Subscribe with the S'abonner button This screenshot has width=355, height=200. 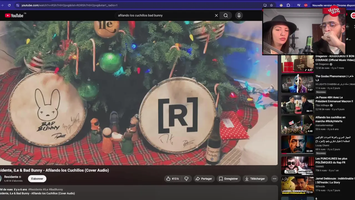coord(37,179)
